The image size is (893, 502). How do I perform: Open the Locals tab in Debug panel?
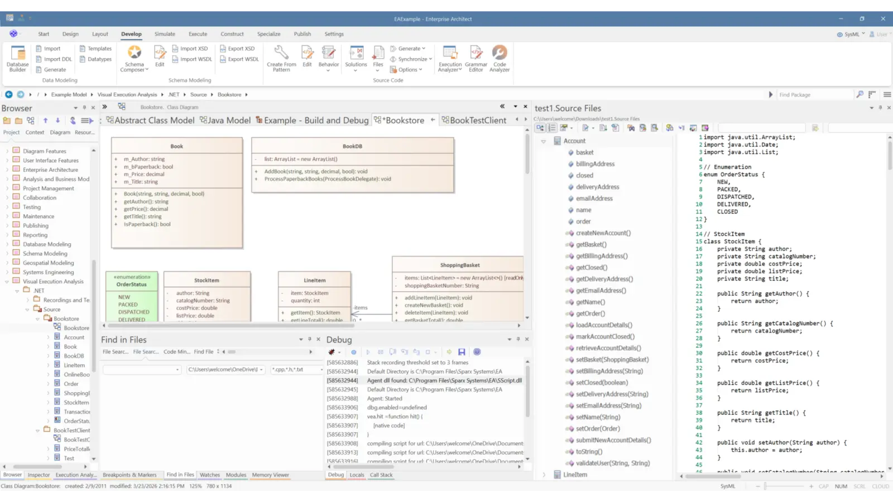pyautogui.click(x=357, y=475)
